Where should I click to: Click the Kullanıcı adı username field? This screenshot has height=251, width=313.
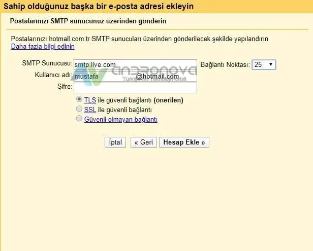(135, 76)
